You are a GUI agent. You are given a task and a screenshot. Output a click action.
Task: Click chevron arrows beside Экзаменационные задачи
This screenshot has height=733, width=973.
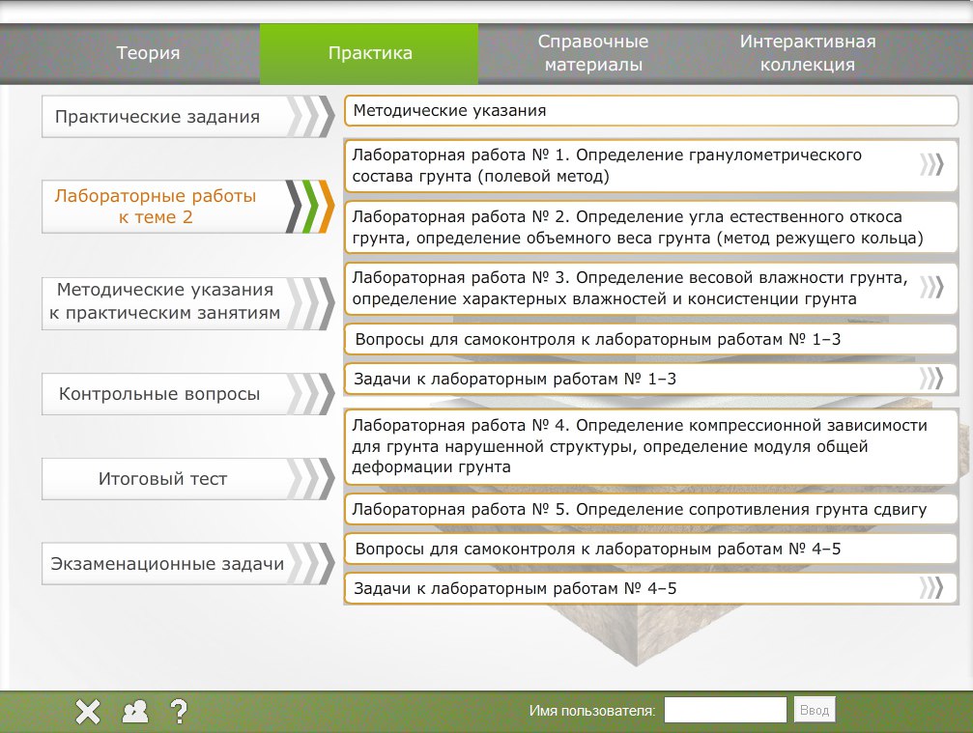pos(310,564)
